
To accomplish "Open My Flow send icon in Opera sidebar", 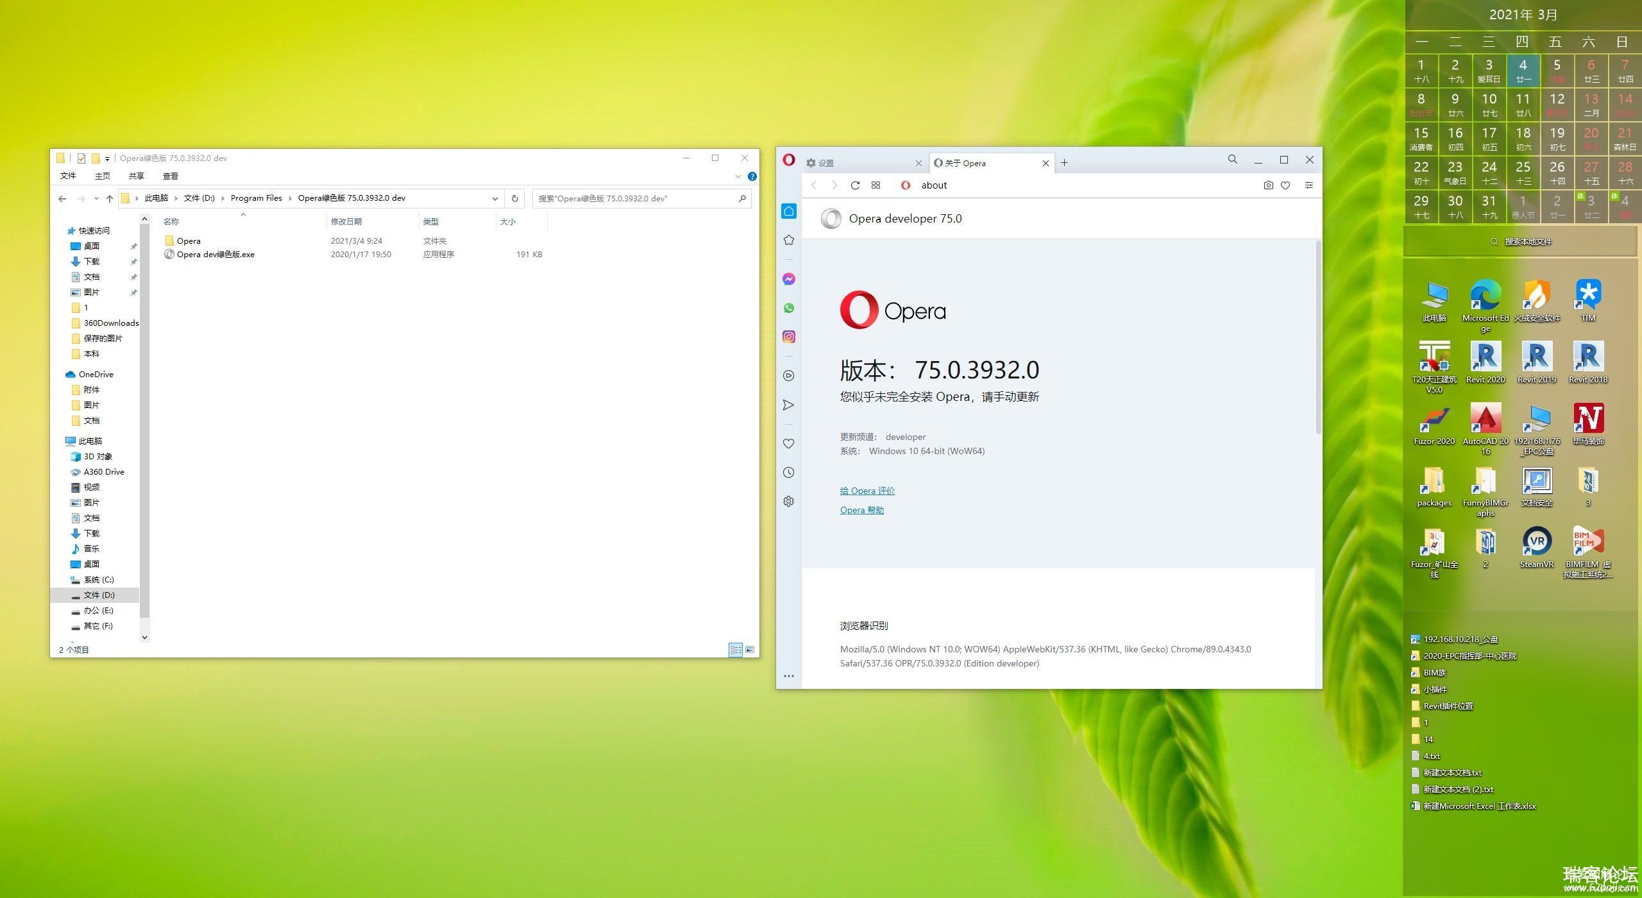I will pos(789,405).
